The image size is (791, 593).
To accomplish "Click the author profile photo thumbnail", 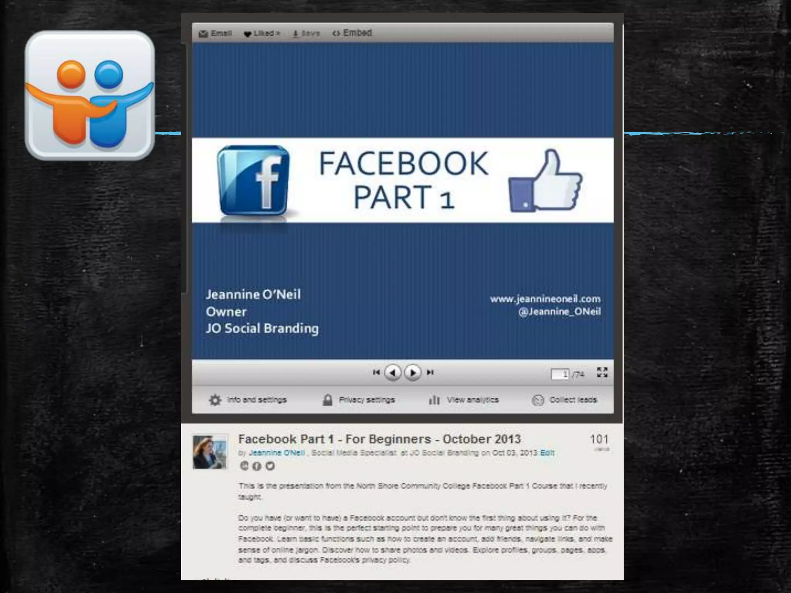I will point(210,452).
